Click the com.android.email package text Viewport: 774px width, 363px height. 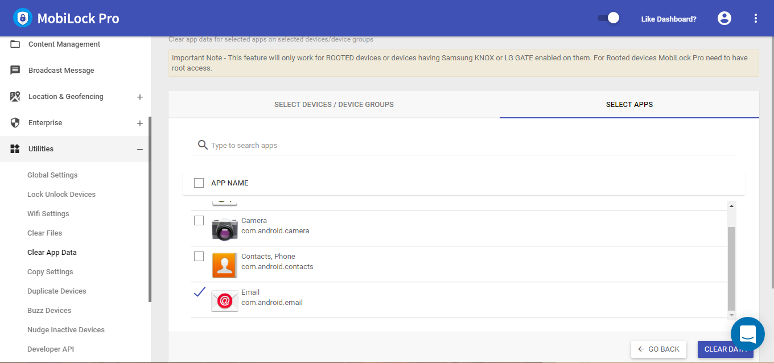pos(272,303)
